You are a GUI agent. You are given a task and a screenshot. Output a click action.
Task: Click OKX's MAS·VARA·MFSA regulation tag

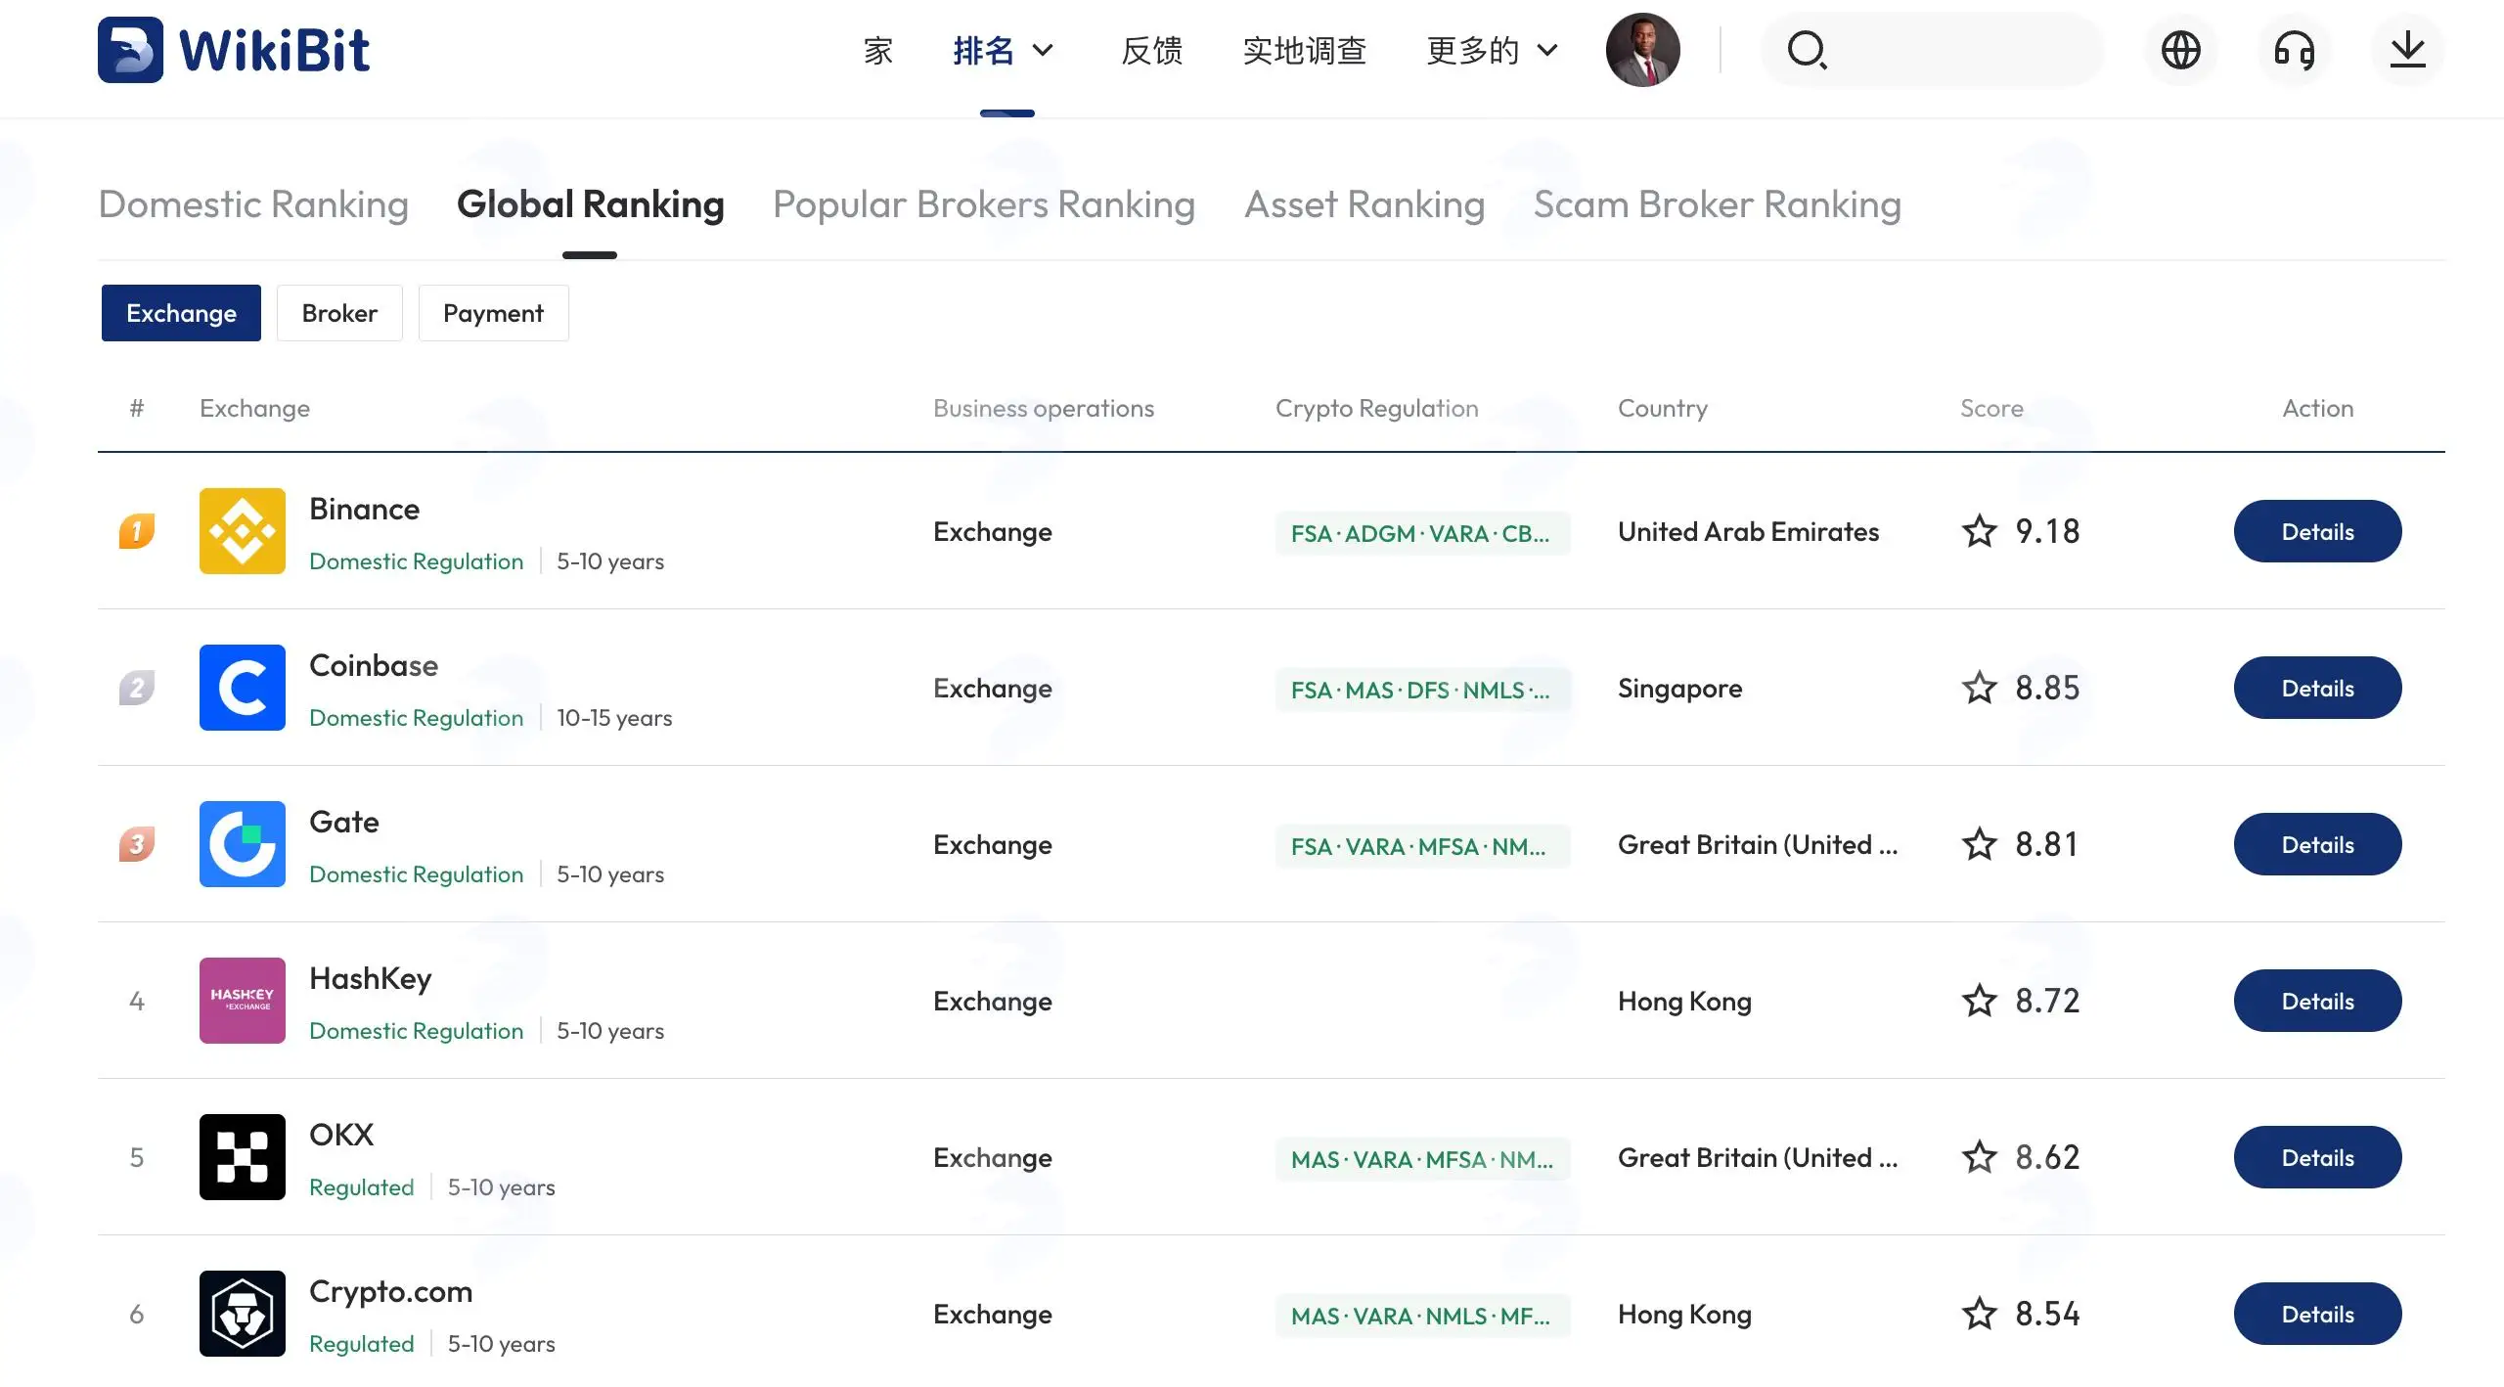click(x=1422, y=1159)
